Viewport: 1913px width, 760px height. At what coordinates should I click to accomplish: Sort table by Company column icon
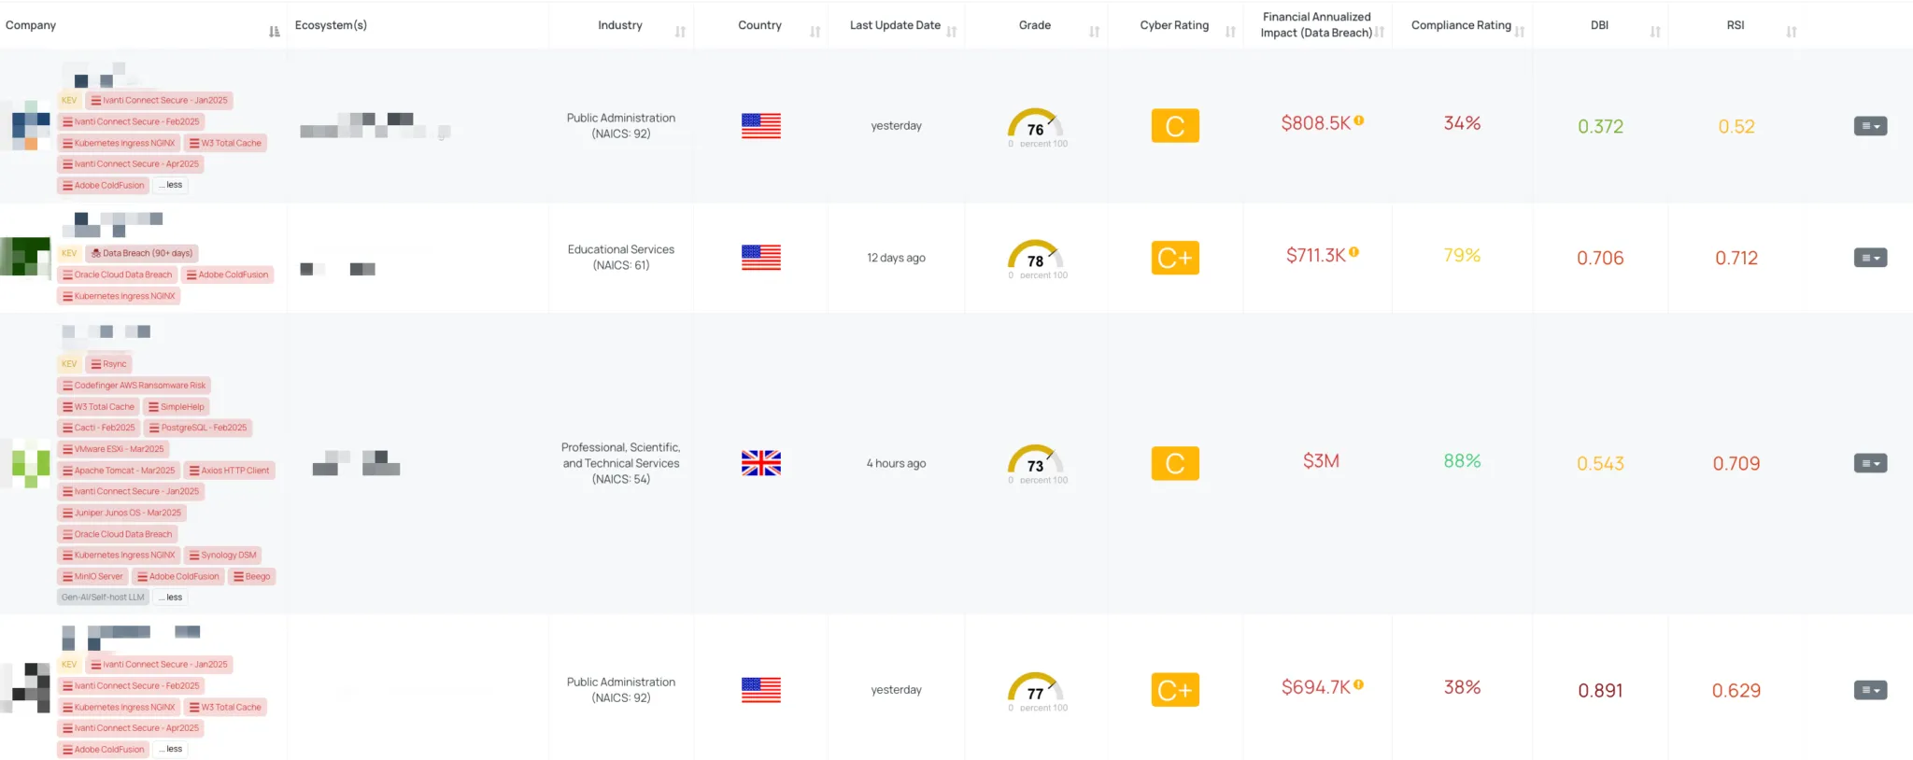pos(274,32)
